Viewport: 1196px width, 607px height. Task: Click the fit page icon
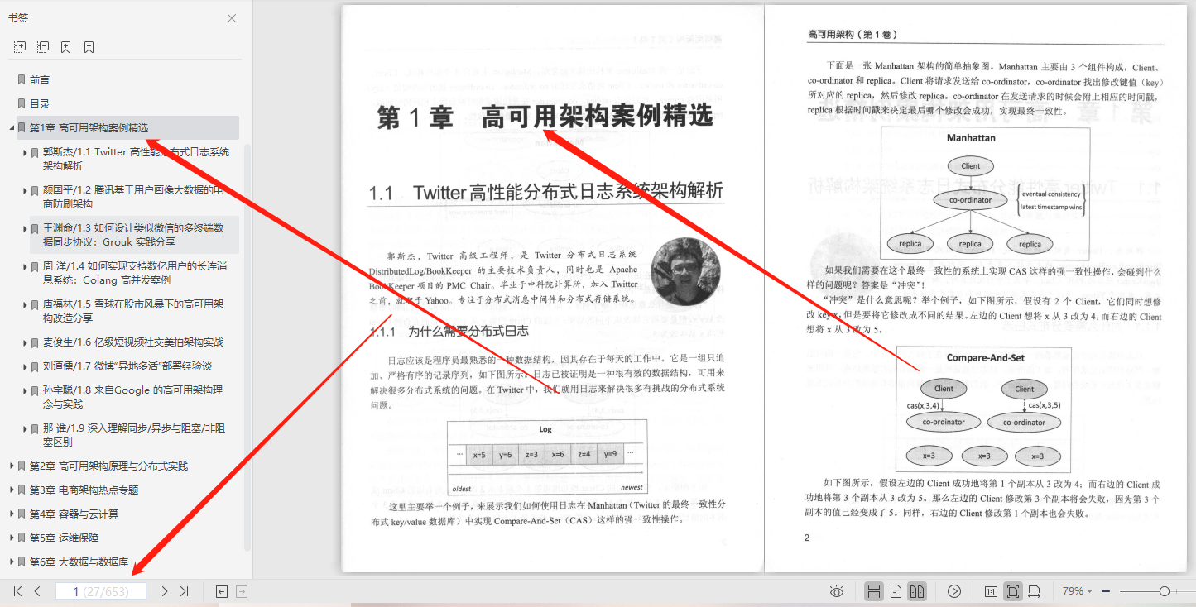[x=1012, y=591]
